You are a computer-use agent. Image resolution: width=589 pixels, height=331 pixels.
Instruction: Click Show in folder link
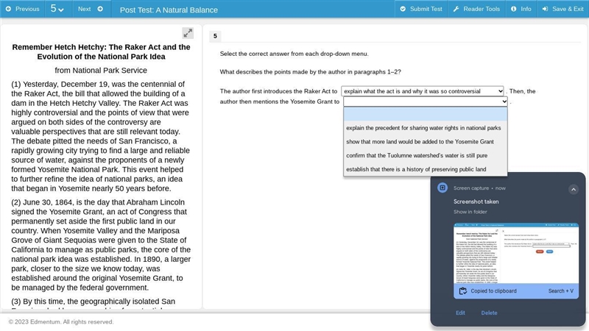[x=470, y=212]
